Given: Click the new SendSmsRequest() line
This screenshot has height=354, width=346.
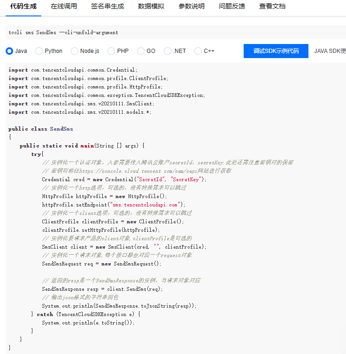Looking at the screenshot, I should 101,264.
